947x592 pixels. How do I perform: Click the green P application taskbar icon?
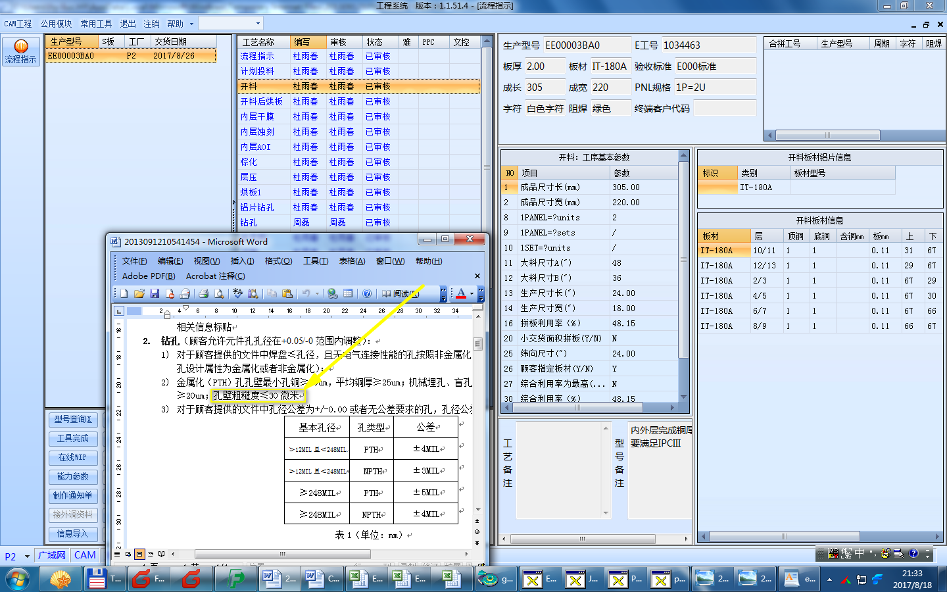pyautogui.click(x=235, y=579)
